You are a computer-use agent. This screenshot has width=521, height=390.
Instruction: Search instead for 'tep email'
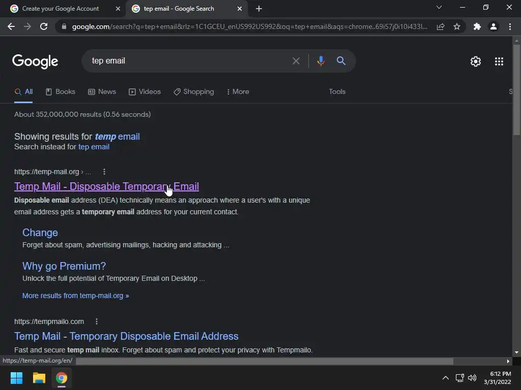(94, 147)
